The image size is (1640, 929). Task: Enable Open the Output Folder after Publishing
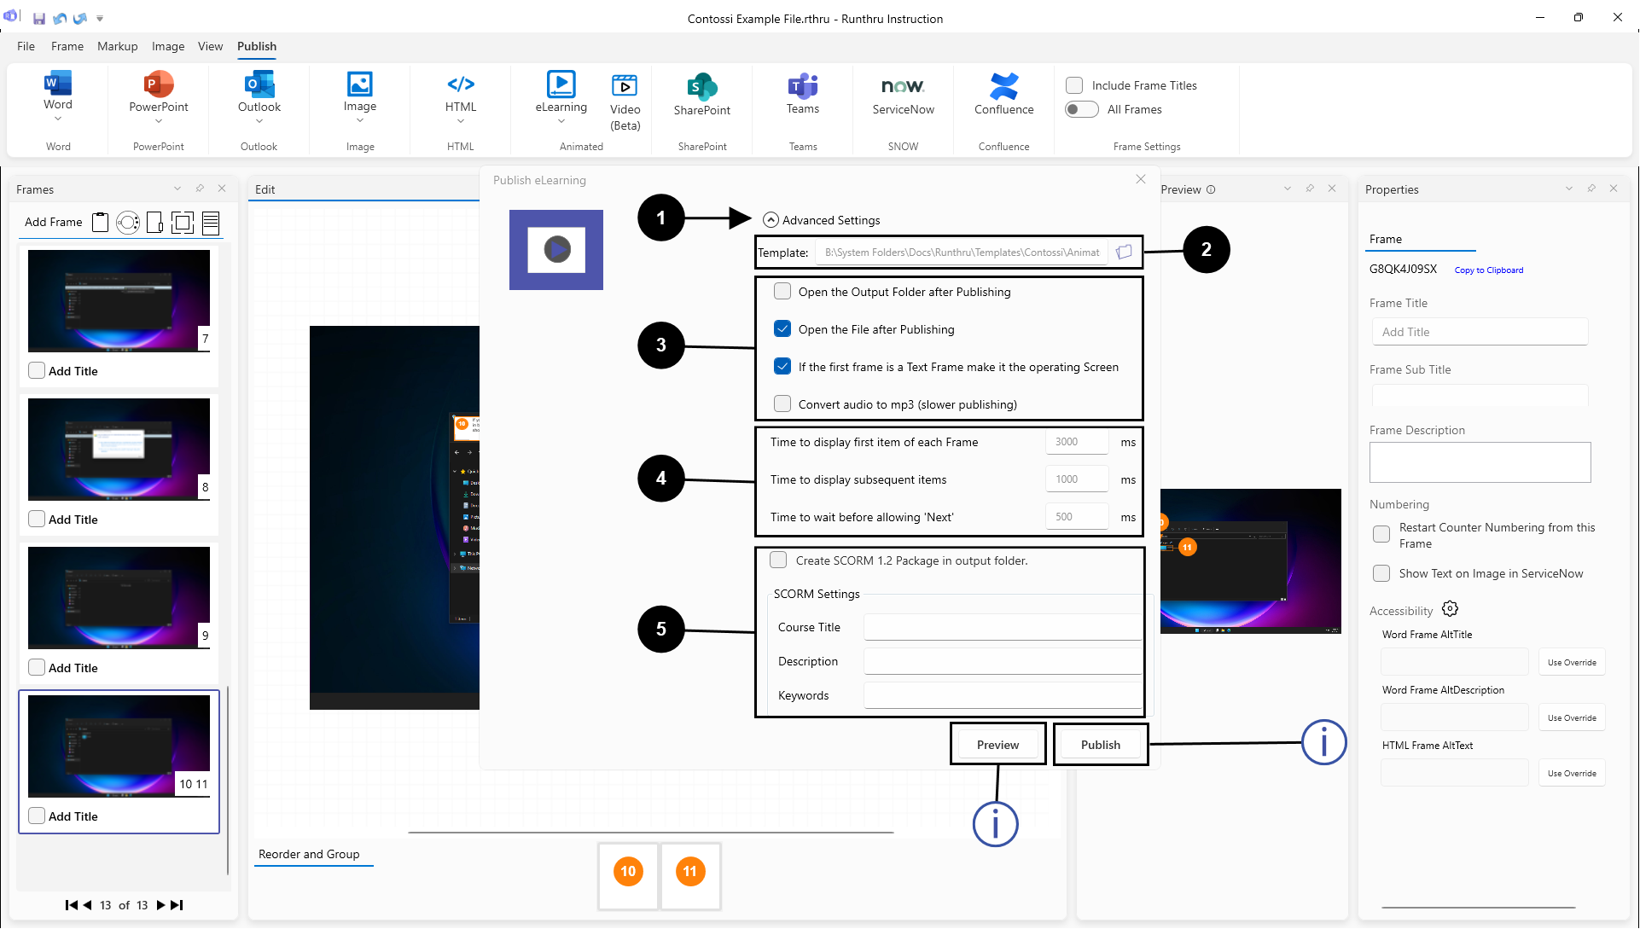point(782,292)
